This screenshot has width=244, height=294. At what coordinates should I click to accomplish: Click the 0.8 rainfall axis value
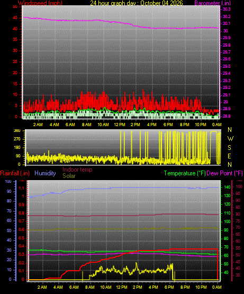click(22, 213)
